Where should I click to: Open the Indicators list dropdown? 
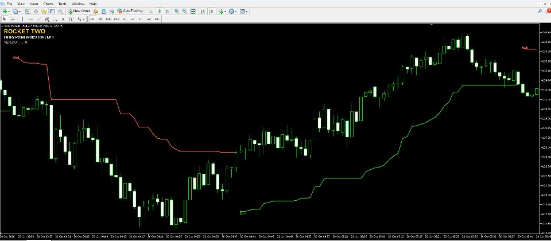(x=222, y=11)
